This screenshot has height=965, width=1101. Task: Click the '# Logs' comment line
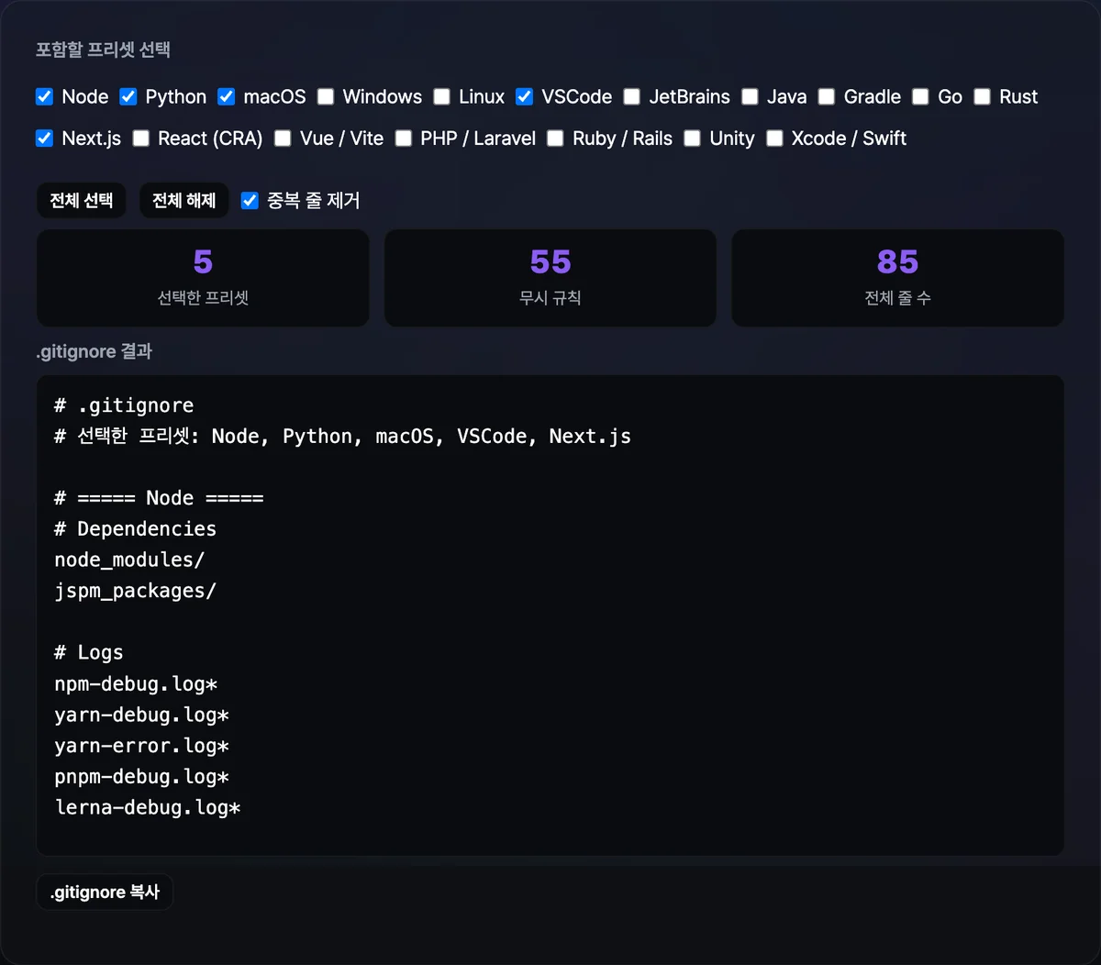point(88,652)
